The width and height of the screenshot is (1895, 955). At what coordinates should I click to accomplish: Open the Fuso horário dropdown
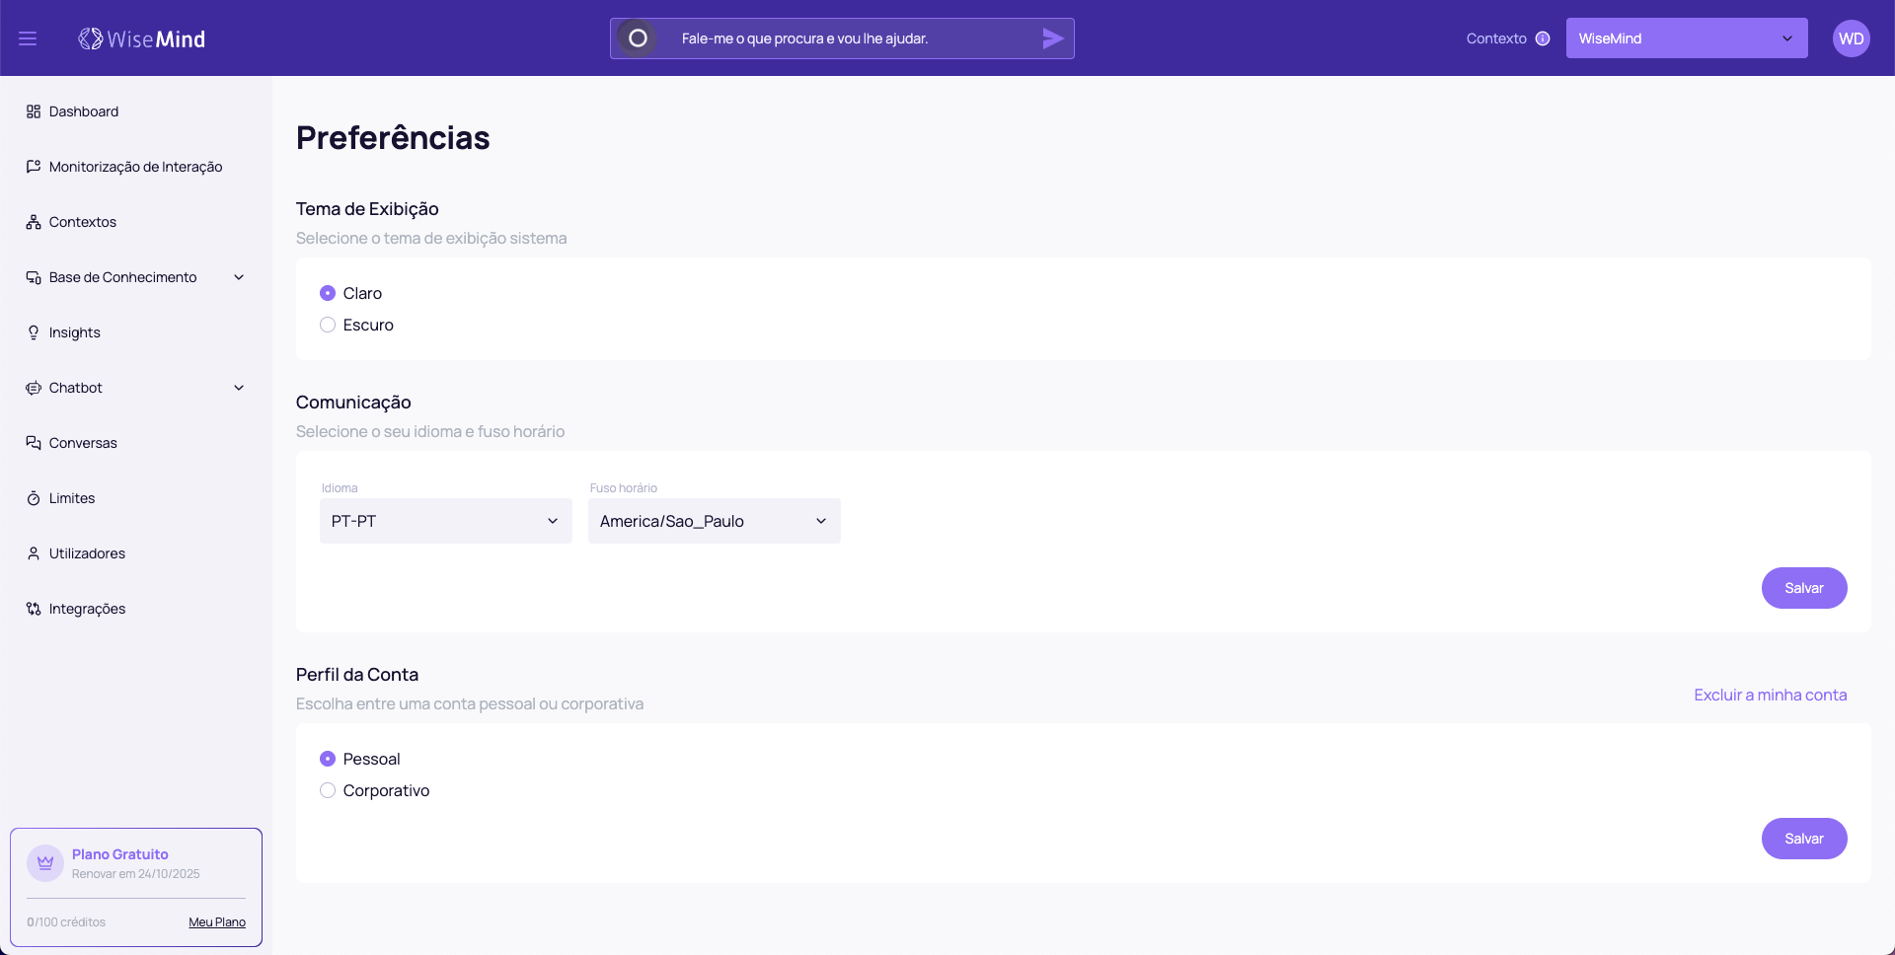[x=714, y=521]
